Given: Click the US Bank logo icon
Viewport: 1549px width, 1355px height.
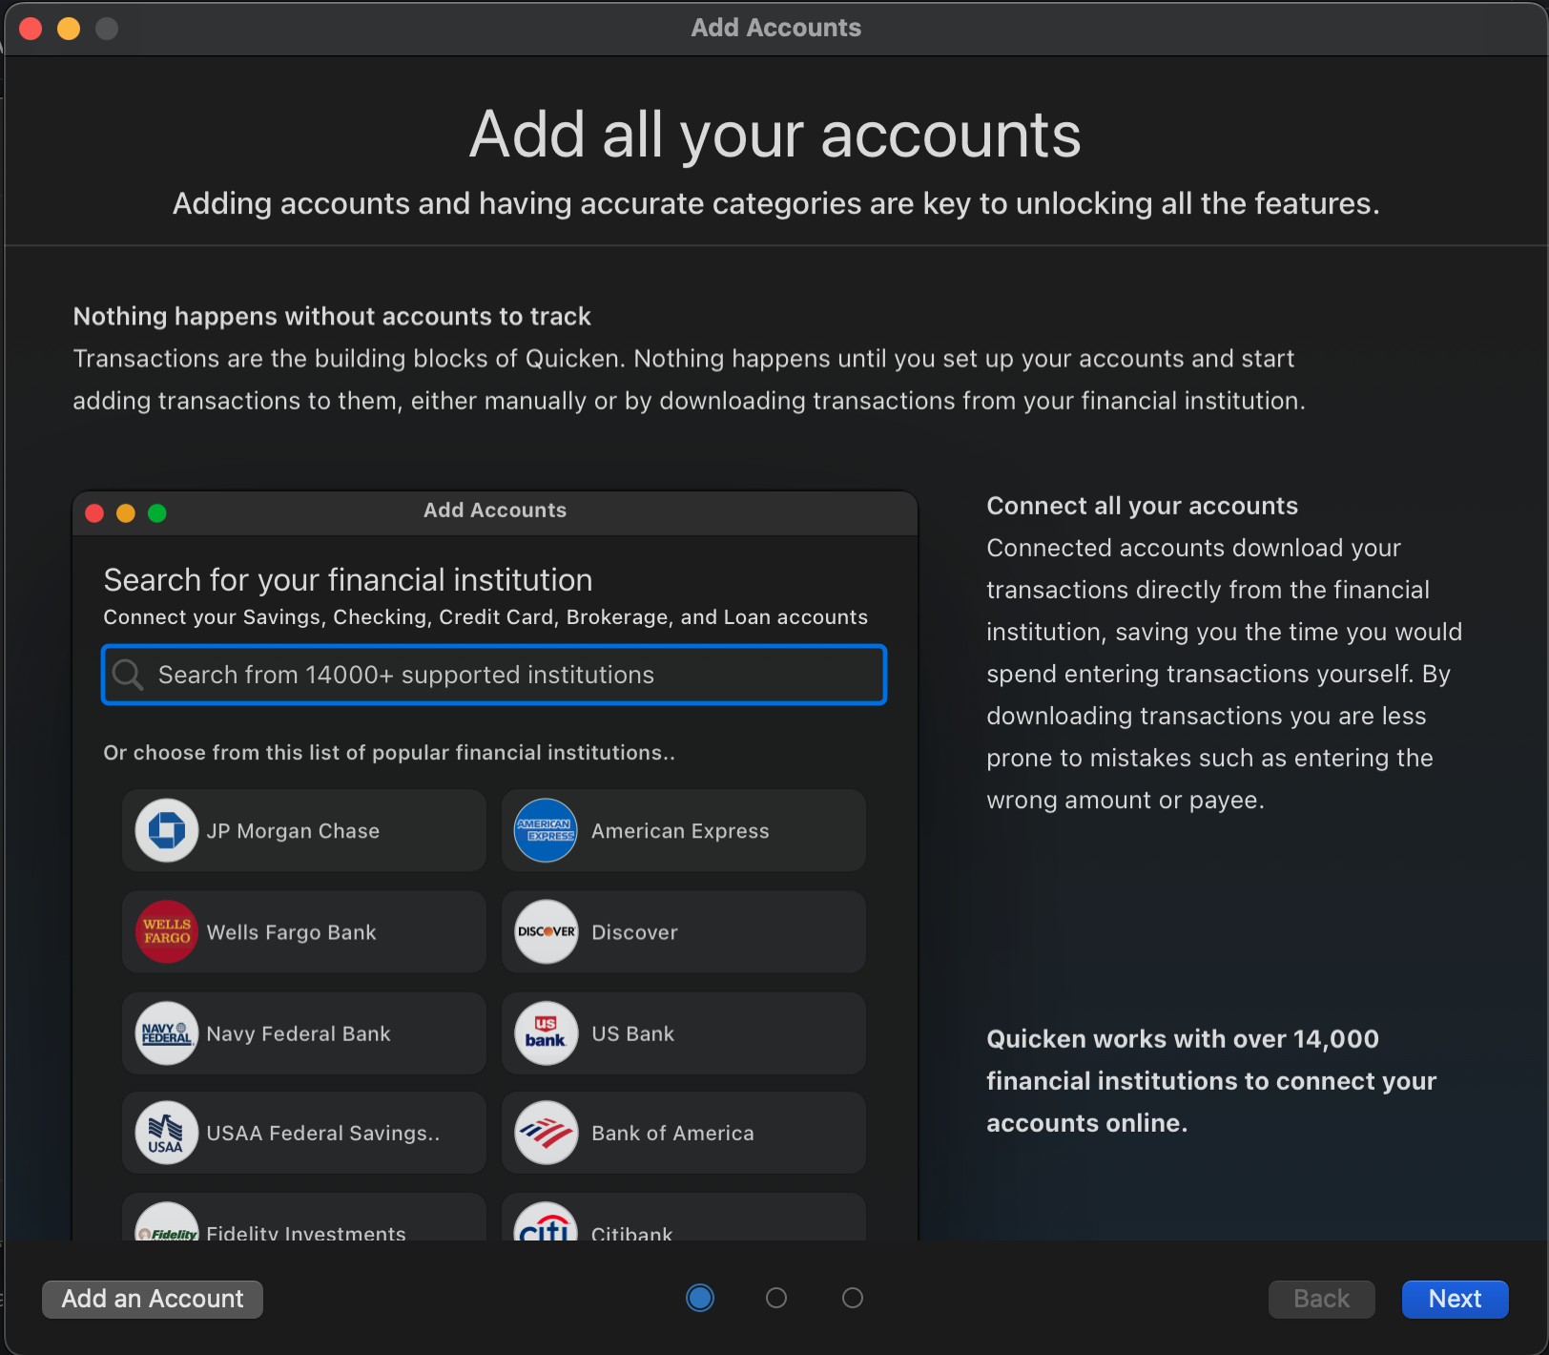Looking at the screenshot, I should (546, 1032).
